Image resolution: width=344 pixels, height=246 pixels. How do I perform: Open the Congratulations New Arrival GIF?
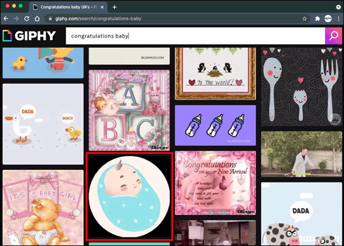pyautogui.click(x=215, y=183)
